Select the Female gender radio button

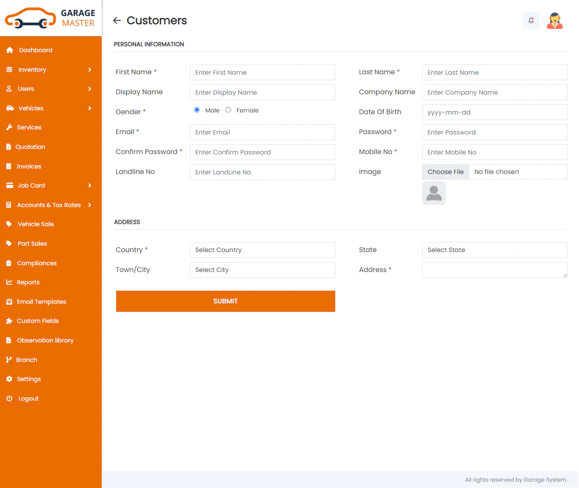click(x=228, y=110)
